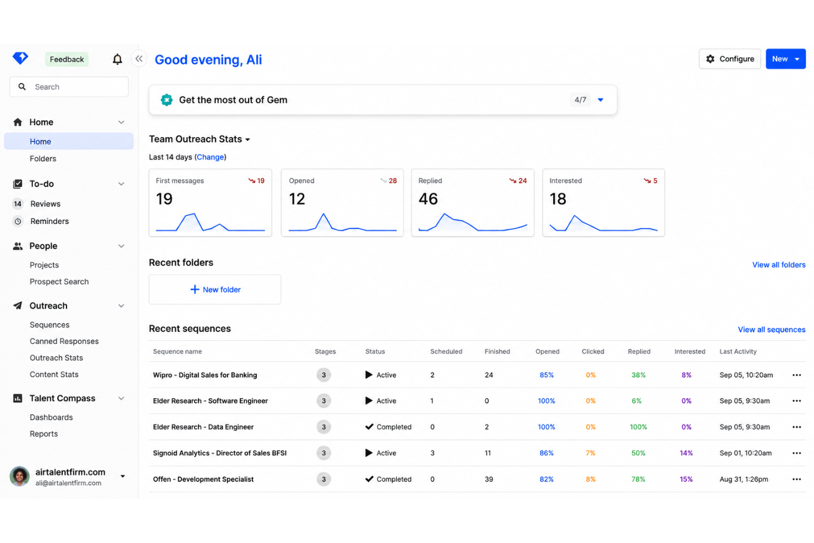
Task: Click the Reminders clock icon
Action: click(x=18, y=221)
